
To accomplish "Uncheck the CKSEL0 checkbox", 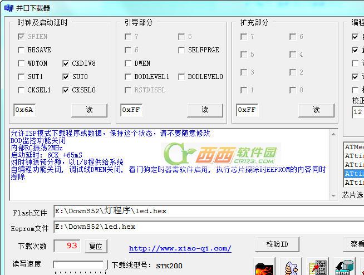I will point(66,90).
